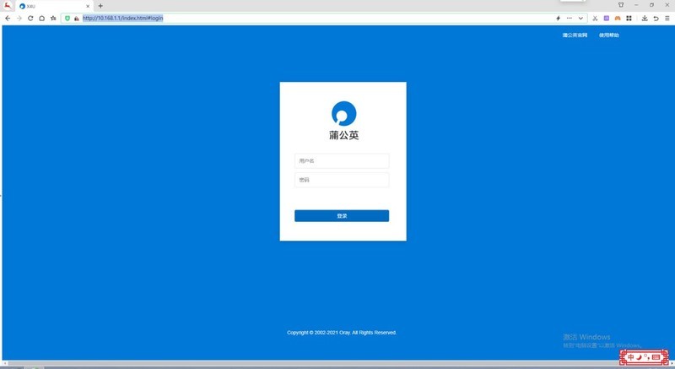Viewport: 675px width, 369px height.
Task: Click the insecure connection warning icon
Action: click(76, 18)
